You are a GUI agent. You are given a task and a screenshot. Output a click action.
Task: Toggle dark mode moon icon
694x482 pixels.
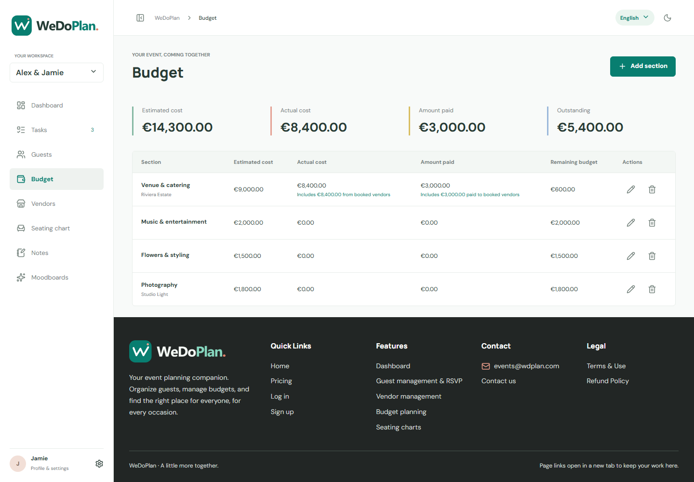pyautogui.click(x=667, y=18)
